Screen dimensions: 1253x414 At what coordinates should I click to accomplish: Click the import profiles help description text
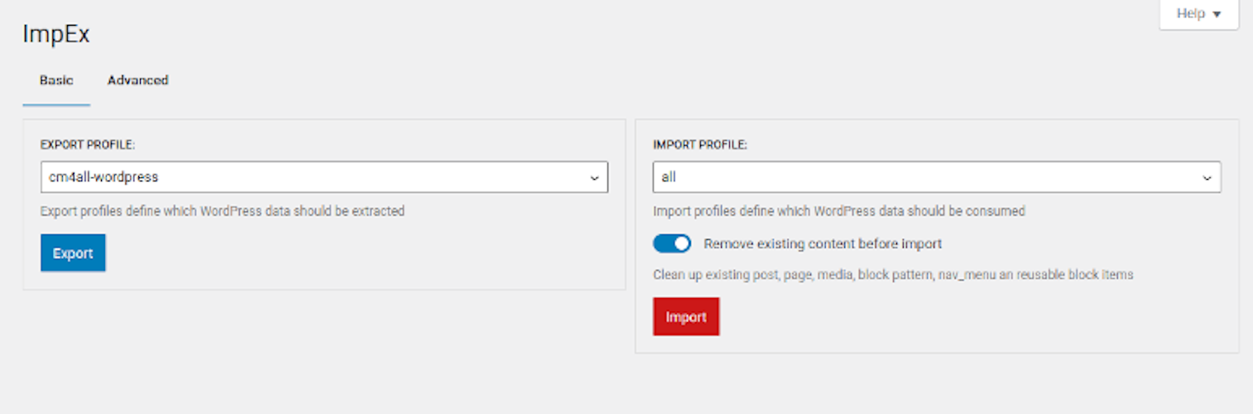tap(839, 211)
